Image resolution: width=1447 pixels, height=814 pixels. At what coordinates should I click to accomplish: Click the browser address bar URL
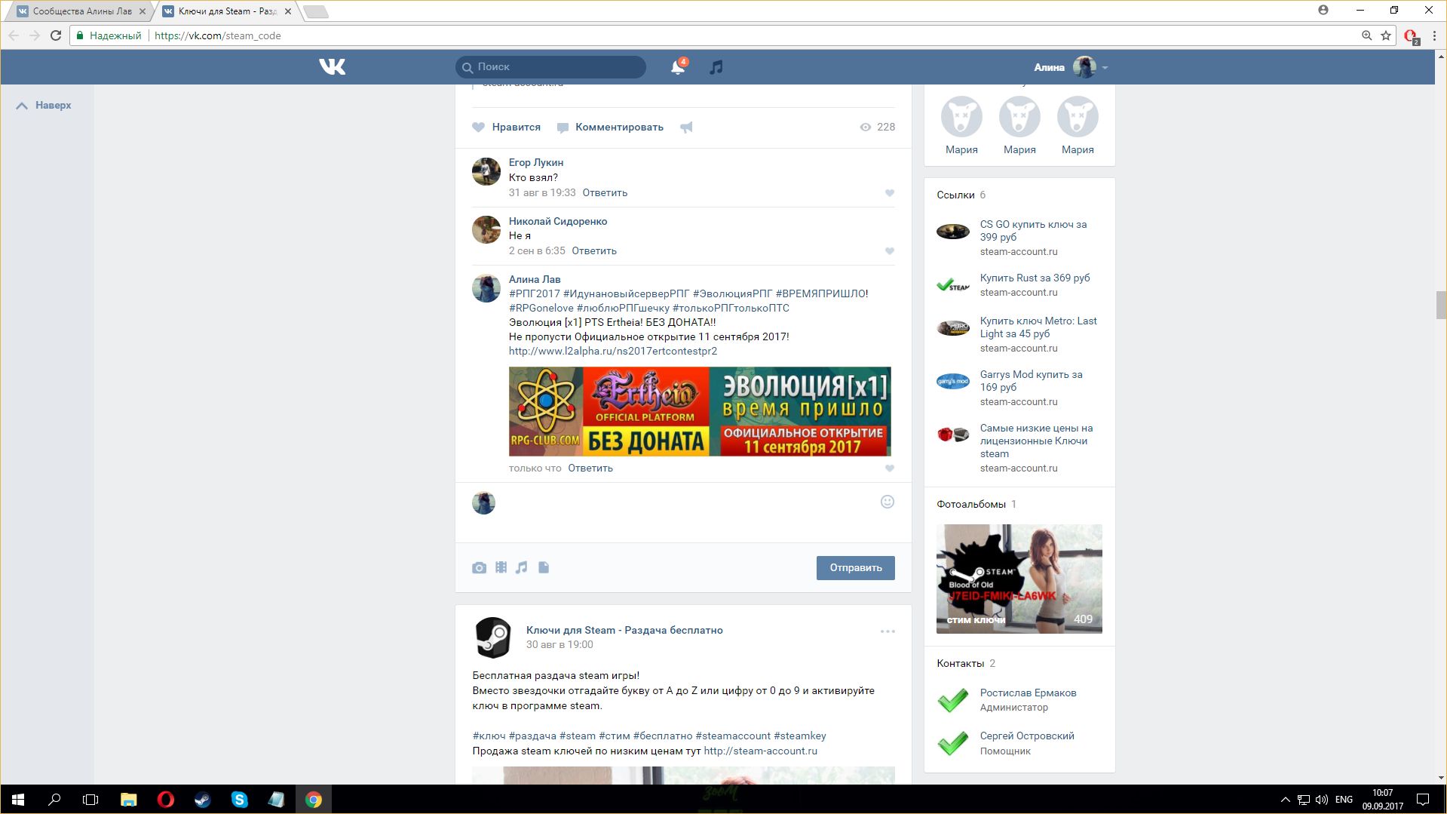pyautogui.click(x=217, y=35)
